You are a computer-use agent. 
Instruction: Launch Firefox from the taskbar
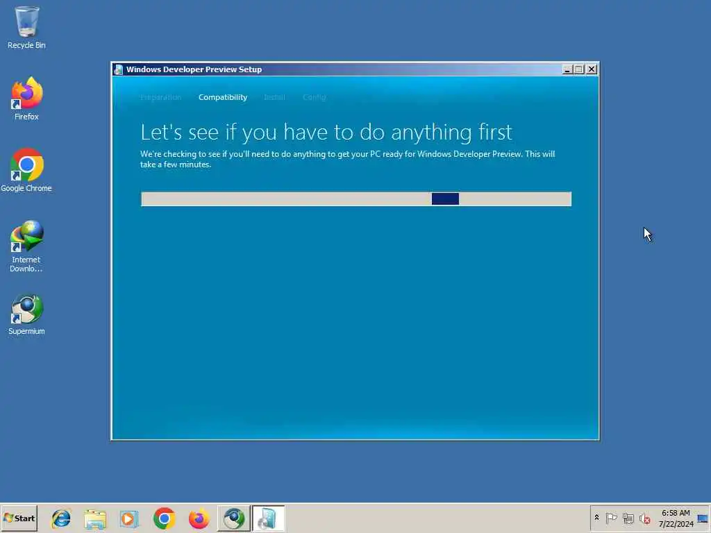[199, 518]
